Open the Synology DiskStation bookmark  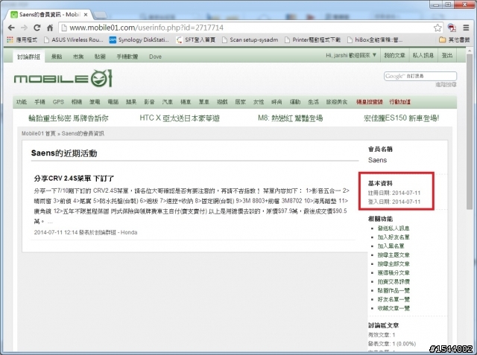139,39
